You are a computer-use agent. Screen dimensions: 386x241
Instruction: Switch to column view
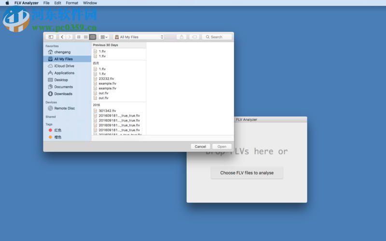[93, 37]
